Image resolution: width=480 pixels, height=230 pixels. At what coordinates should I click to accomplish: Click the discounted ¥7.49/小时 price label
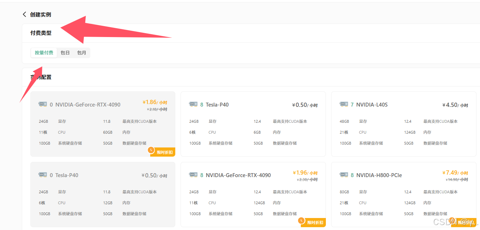click(x=455, y=172)
